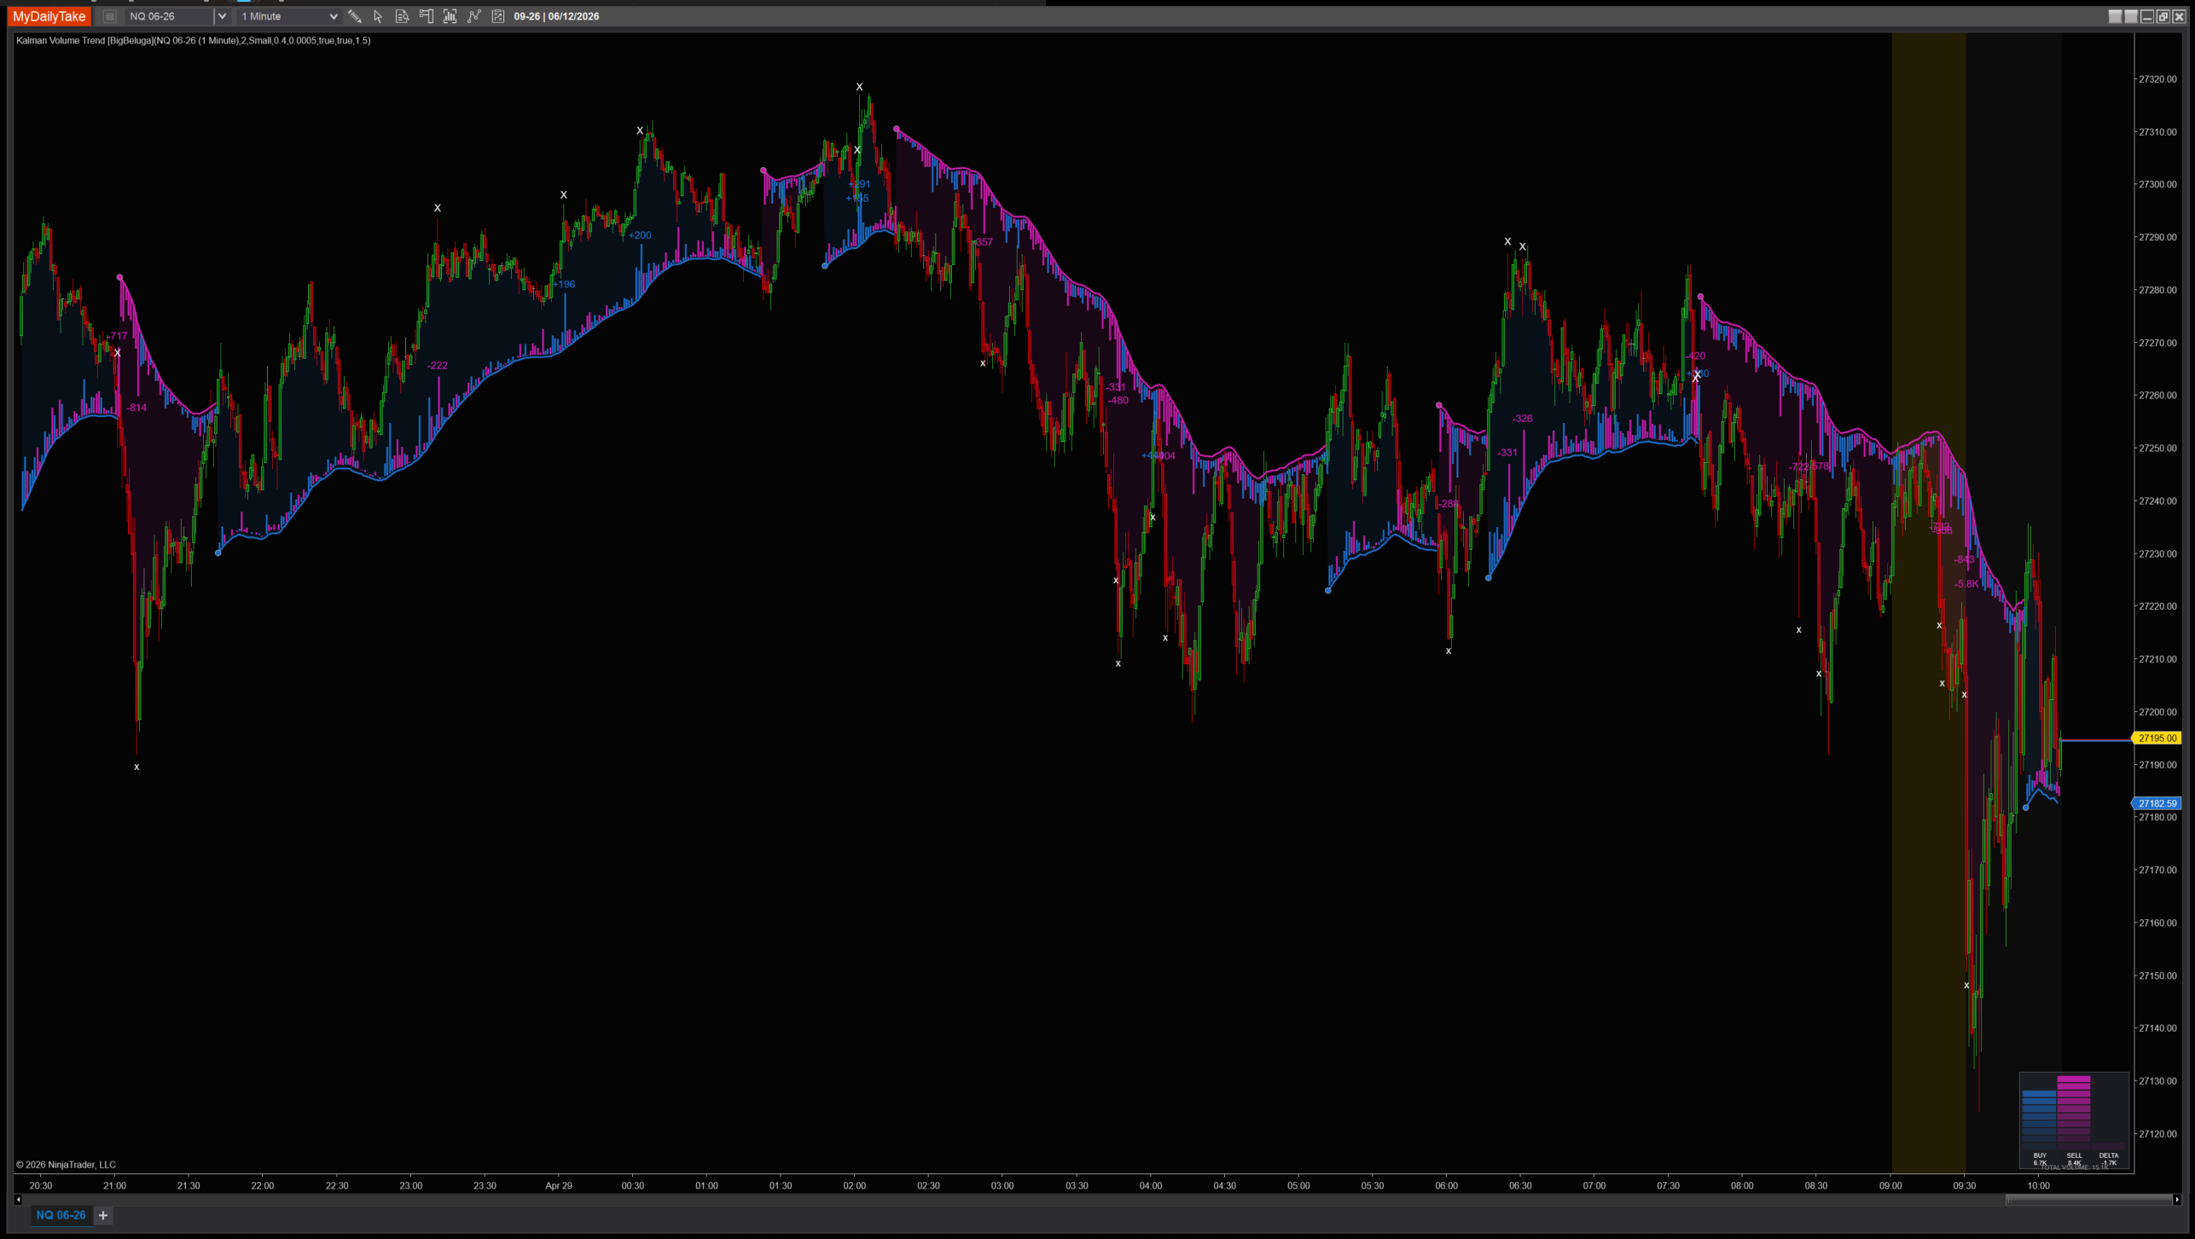Viewport: 2195px width, 1239px height.
Task: Click the +196 blue volume label
Action: pyautogui.click(x=565, y=284)
